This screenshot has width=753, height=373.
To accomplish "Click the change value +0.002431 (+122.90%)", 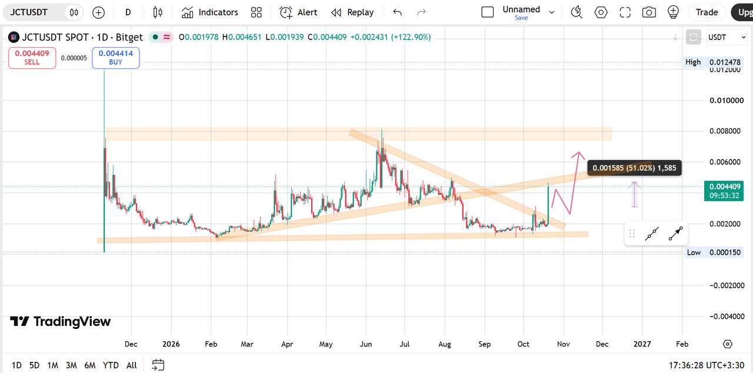I will pos(391,37).
